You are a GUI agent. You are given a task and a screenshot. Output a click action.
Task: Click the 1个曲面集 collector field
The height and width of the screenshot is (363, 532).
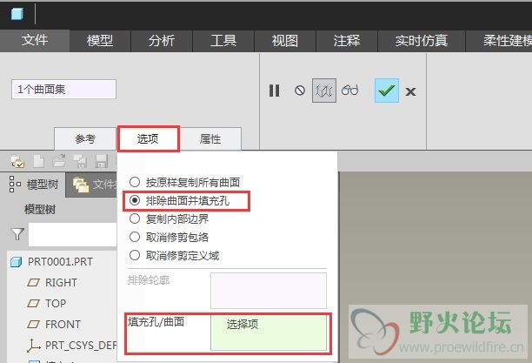[x=63, y=90]
